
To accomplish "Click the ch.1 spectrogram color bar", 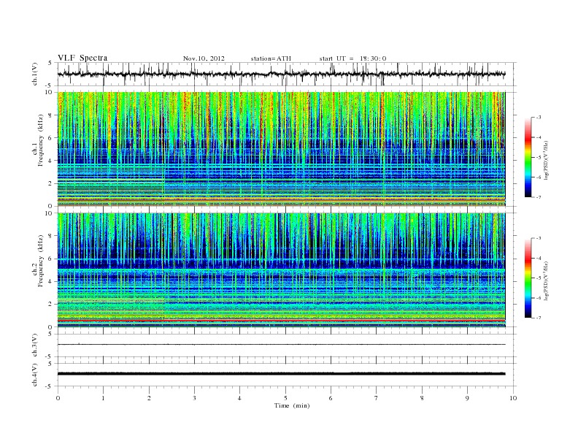I will point(528,158).
